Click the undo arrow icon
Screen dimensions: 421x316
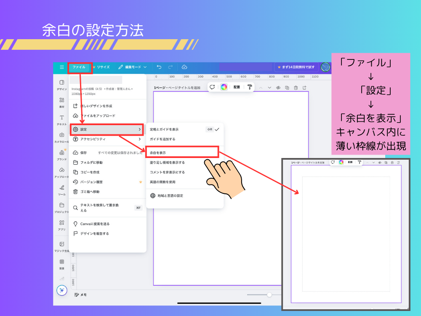click(159, 67)
